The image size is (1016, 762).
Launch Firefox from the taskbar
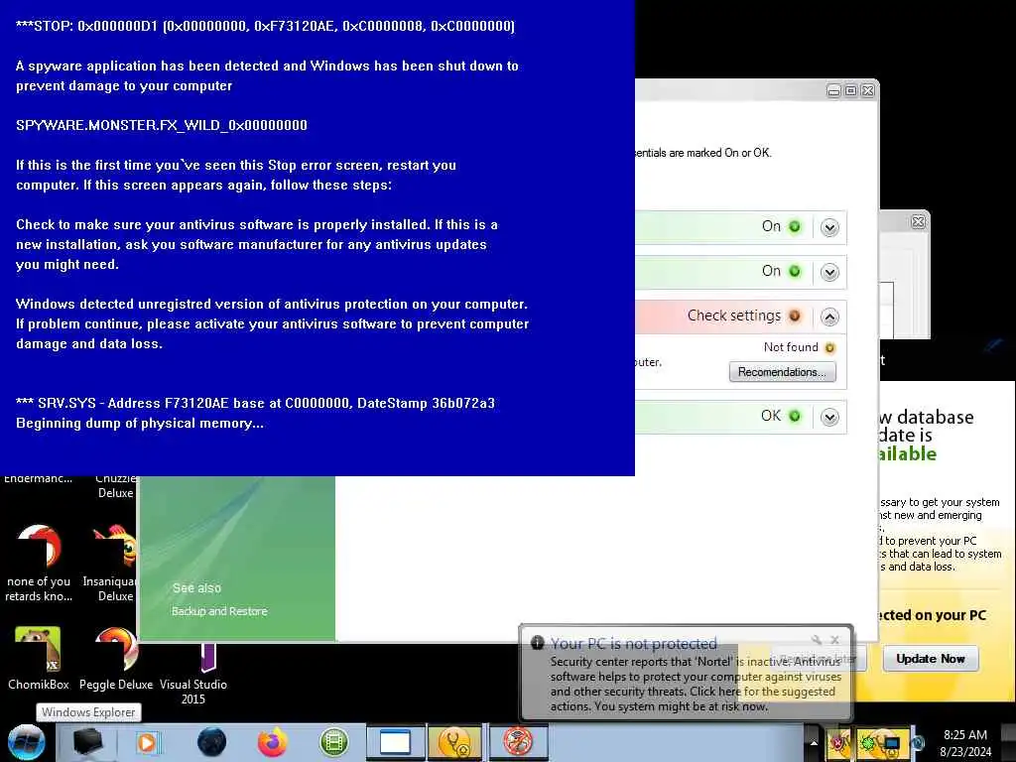click(x=272, y=742)
